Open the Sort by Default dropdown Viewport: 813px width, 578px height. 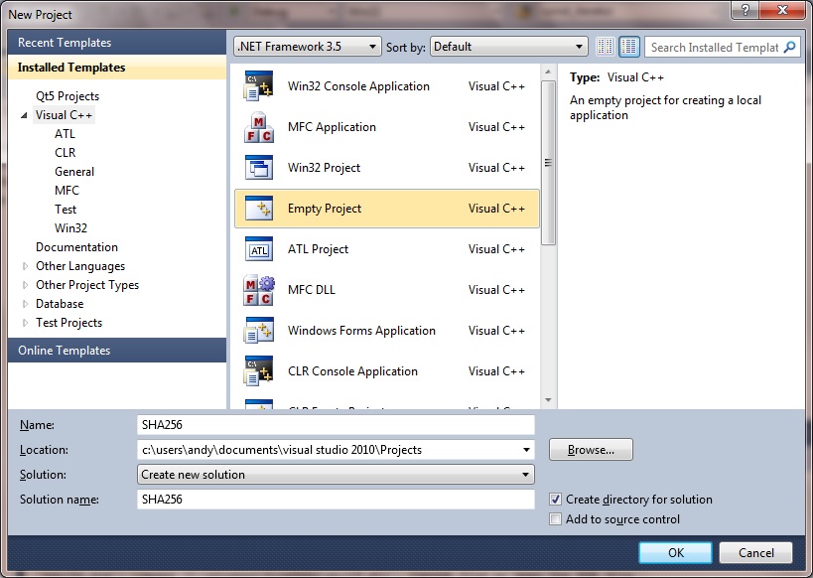point(508,47)
